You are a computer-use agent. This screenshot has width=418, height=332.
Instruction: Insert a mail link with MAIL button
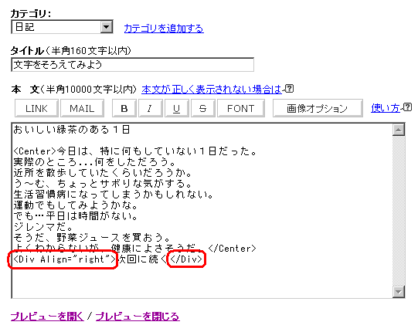(82, 108)
